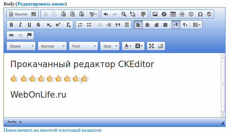Open Find with the magnifier icon
The height and width of the screenshot is (132, 230).
pyautogui.click(x=124, y=14)
